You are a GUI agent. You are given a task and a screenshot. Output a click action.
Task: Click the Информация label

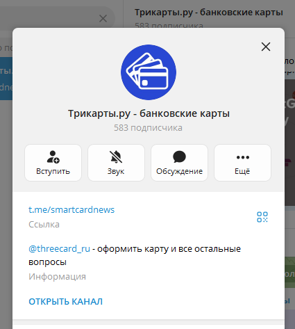point(57,277)
